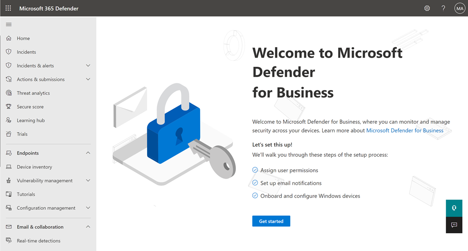
Task: Collapse the Endpoints section
Action: pyautogui.click(x=88, y=153)
